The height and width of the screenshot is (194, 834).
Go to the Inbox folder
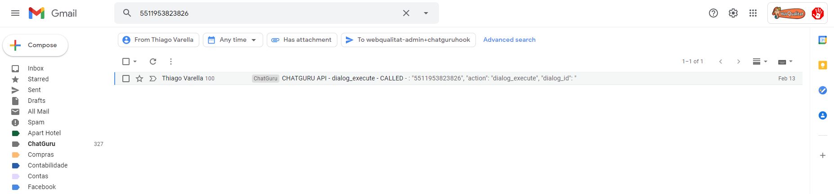(36, 68)
